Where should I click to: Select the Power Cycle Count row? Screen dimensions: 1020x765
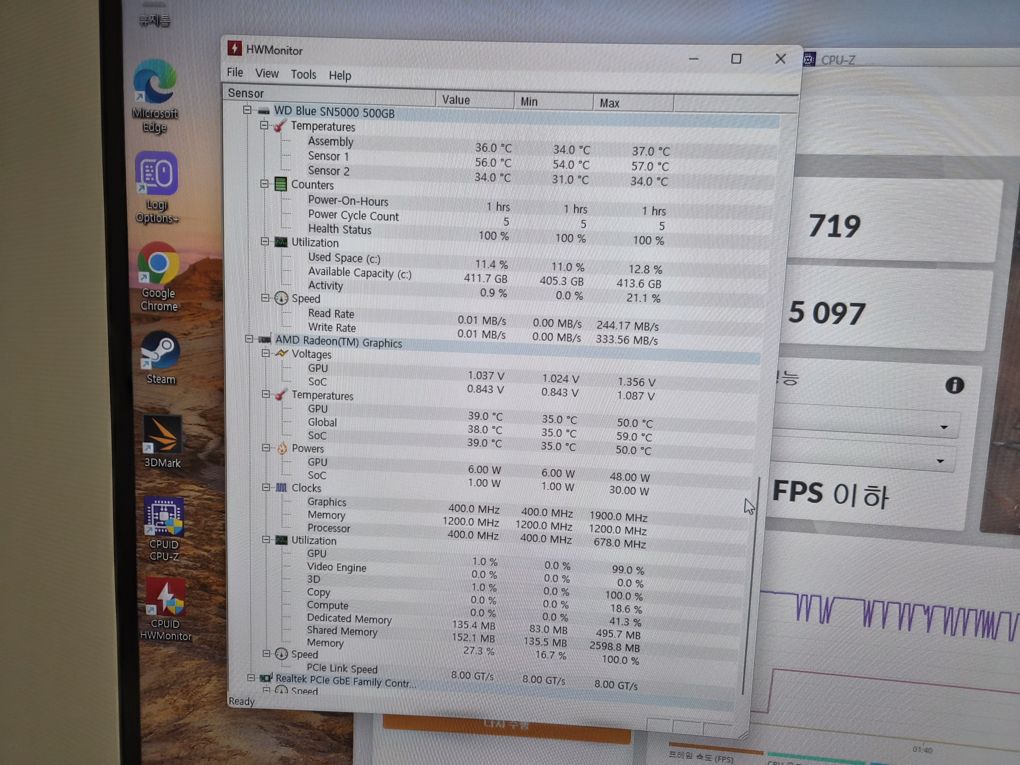353,216
